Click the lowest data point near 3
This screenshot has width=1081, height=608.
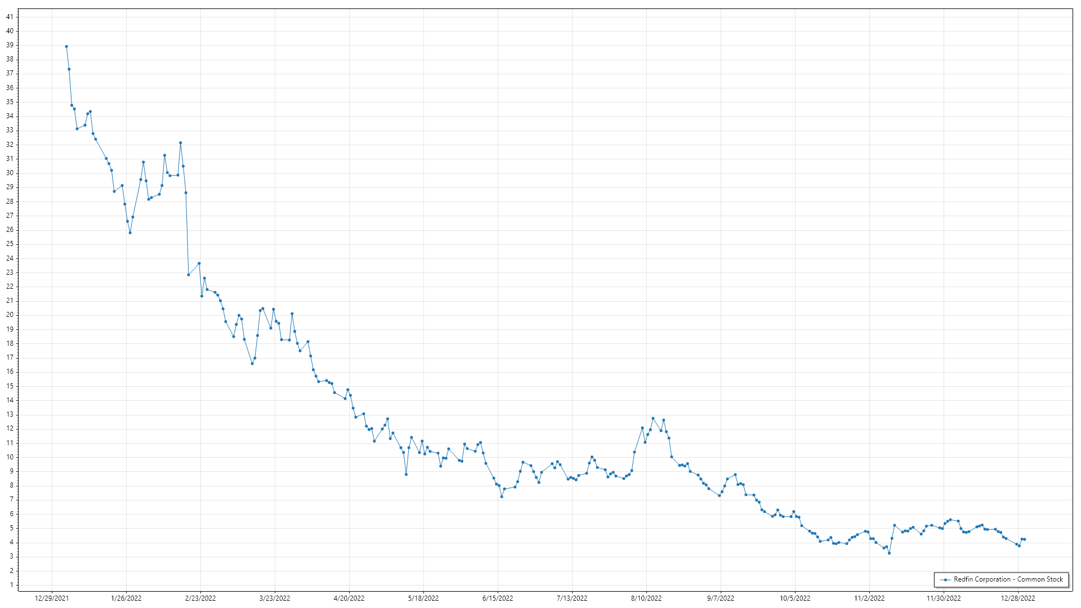coord(889,553)
